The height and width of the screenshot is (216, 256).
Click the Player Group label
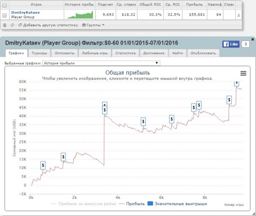click(23, 17)
